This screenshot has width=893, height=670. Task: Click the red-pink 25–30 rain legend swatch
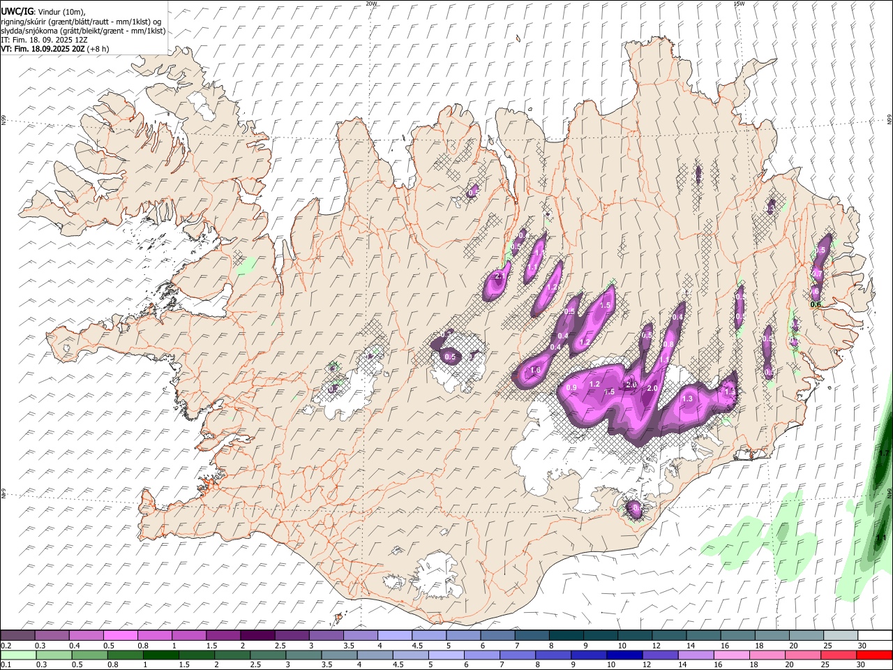click(838, 655)
